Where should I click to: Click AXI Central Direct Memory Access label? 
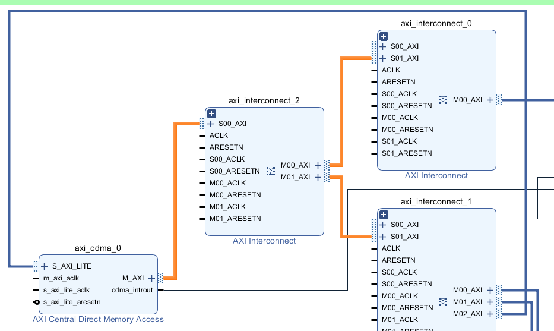[x=98, y=319]
